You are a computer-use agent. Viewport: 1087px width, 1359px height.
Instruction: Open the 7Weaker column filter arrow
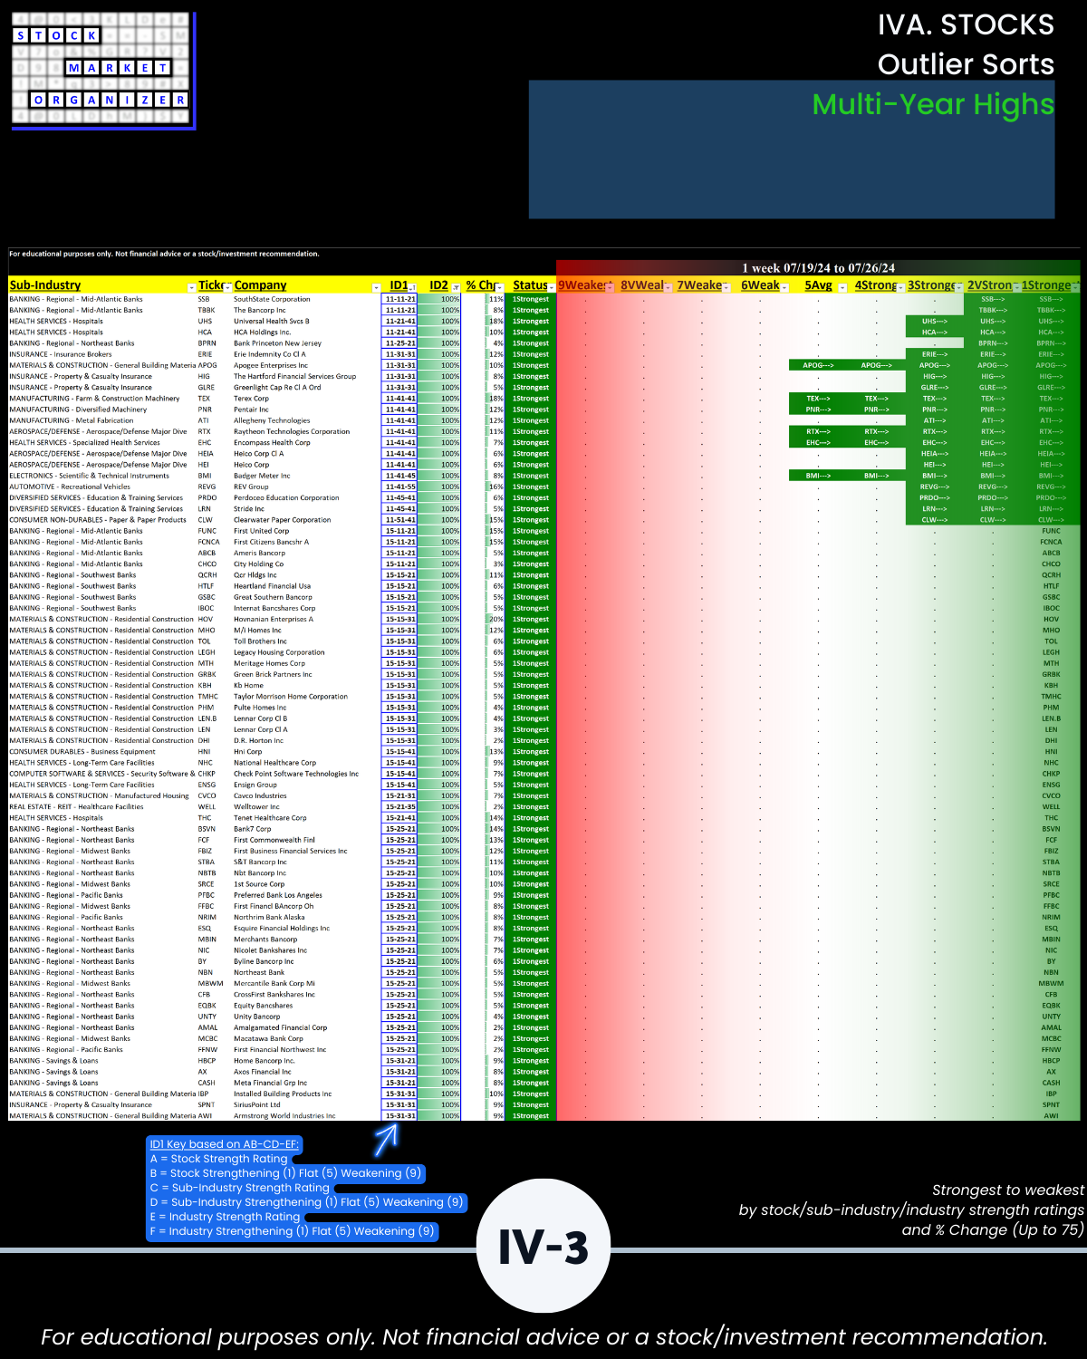point(726,287)
